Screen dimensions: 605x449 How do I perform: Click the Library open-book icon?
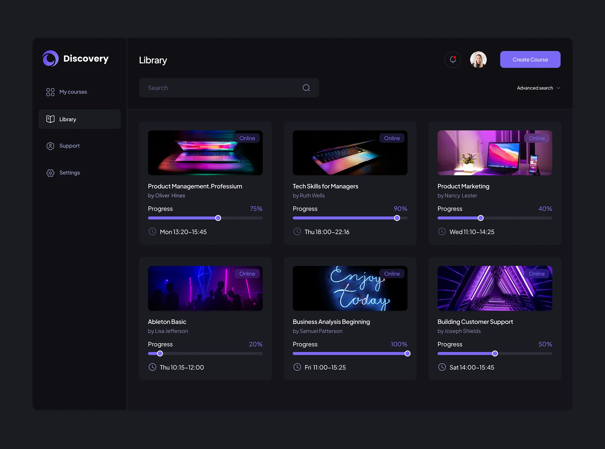tap(50, 119)
